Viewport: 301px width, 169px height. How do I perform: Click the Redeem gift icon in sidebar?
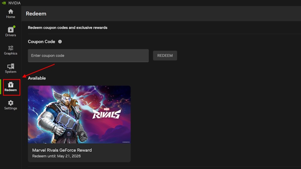[x=11, y=85]
